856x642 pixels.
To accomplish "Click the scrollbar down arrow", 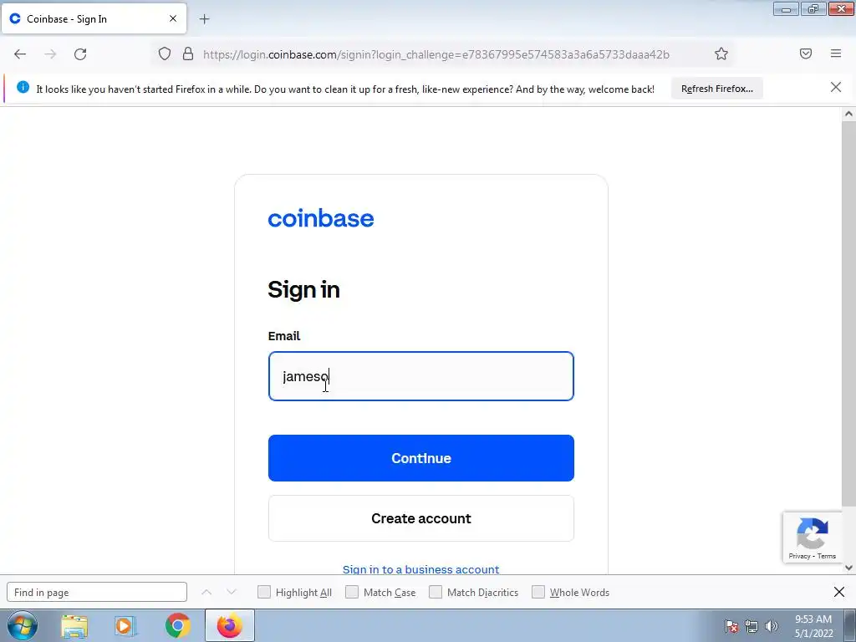I will (848, 568).
